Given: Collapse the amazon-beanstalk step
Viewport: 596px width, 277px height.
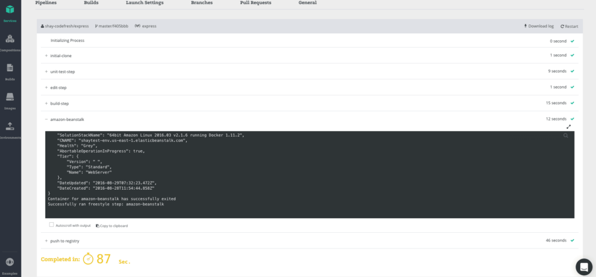Looking at the screenshot, I should click(46, 119).
